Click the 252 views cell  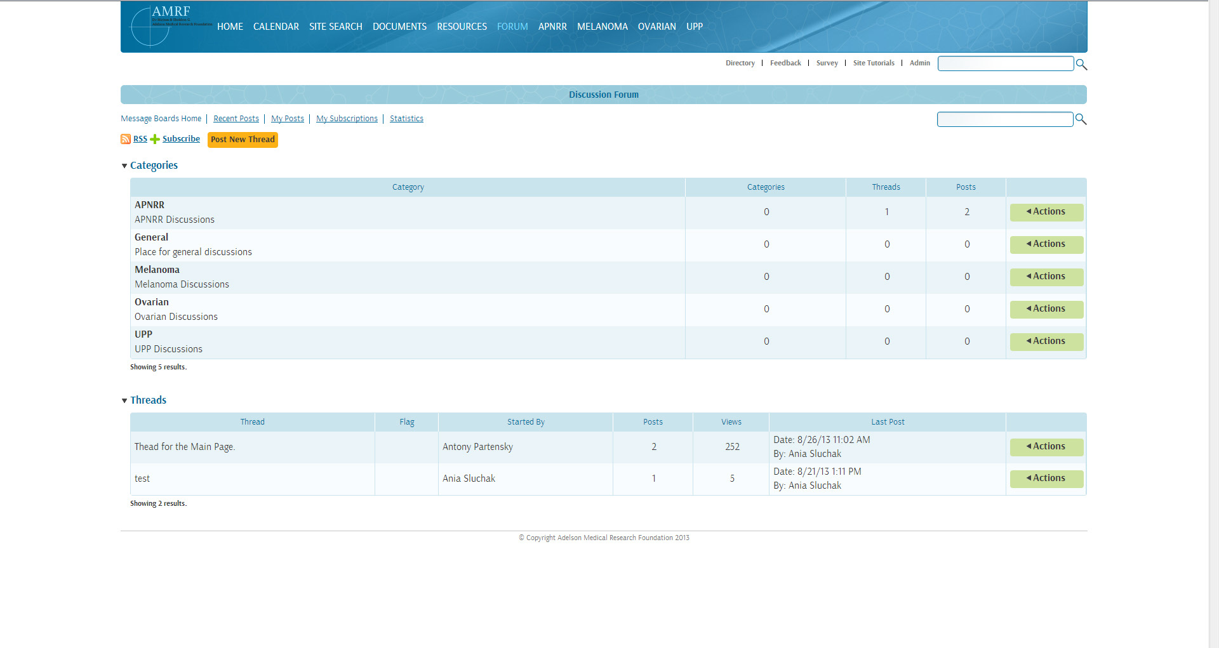coord(732,447)
